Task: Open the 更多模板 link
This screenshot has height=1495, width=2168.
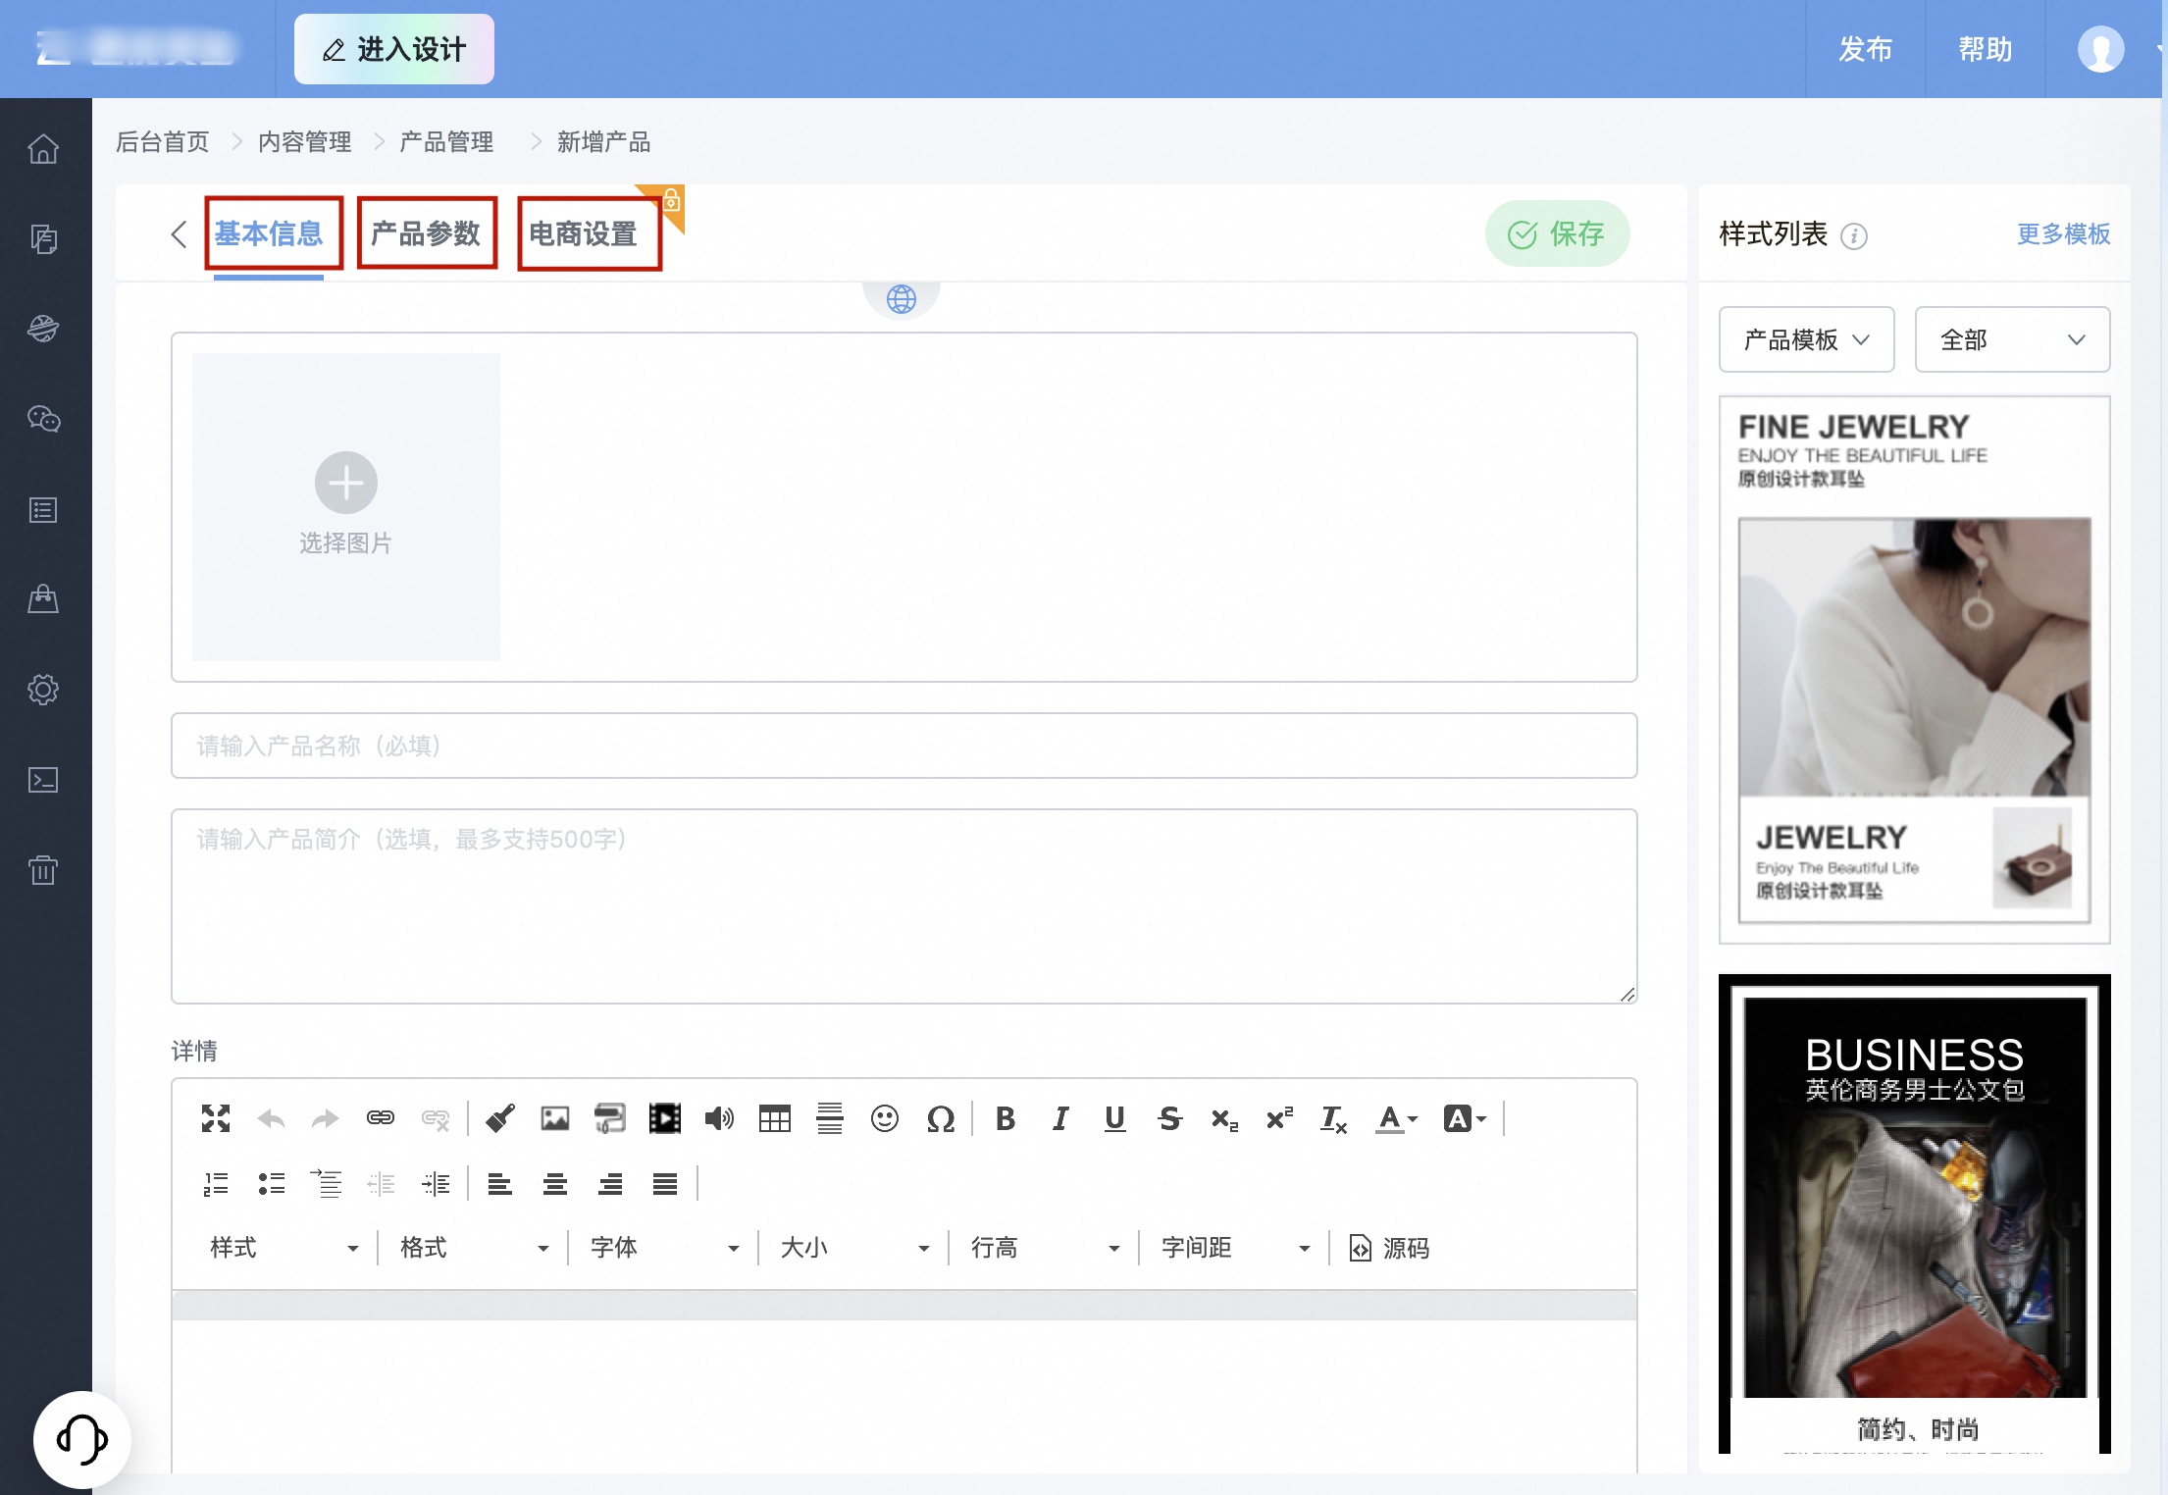Action: 2064,234
